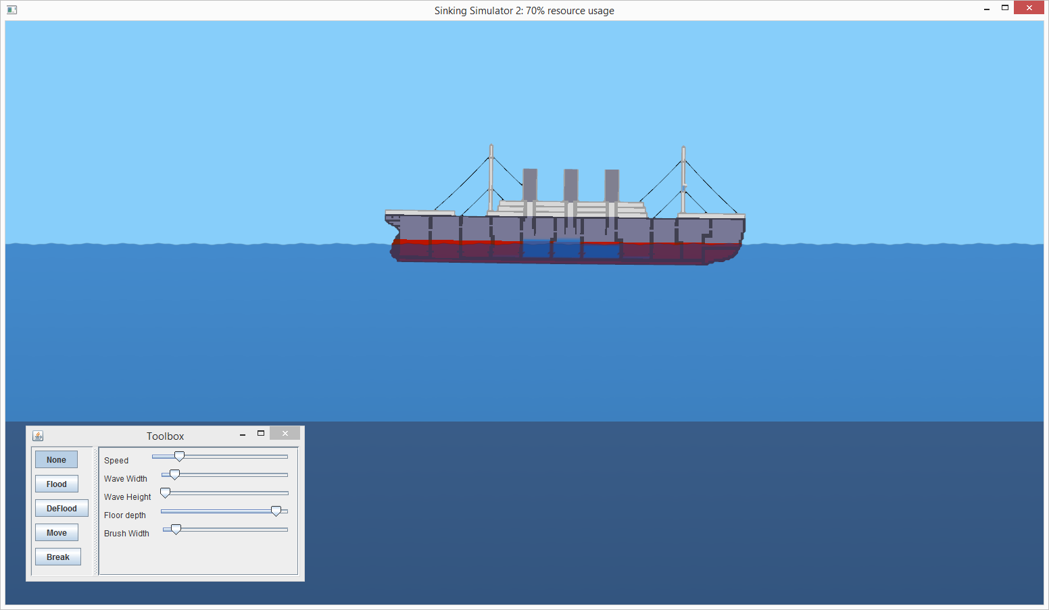Close the Toolbox panel
Viewport: 1049px width, 610px height.
point(285,434)
